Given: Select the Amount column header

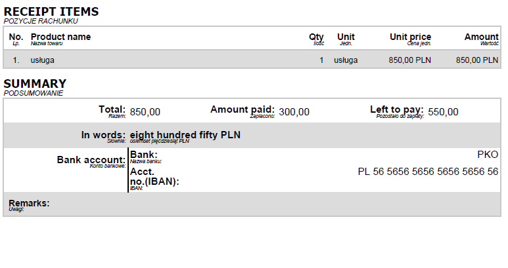Looking at the screenshot, I should 481,37.
